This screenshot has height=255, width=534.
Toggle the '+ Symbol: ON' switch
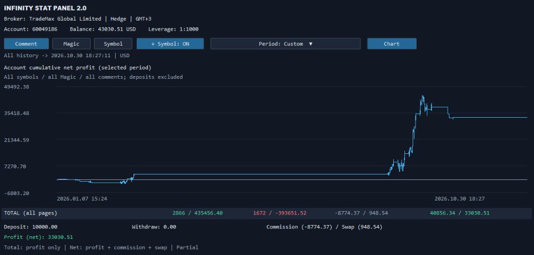click(170, 44)
